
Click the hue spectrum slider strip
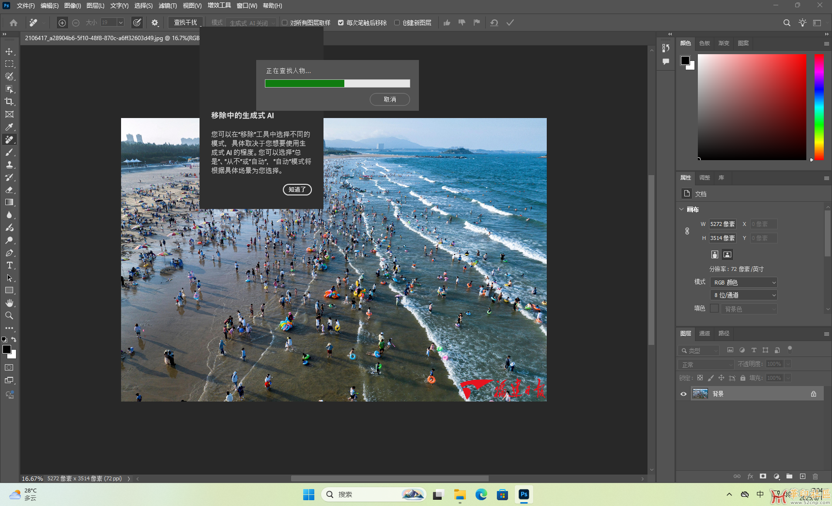coord(819,107)
